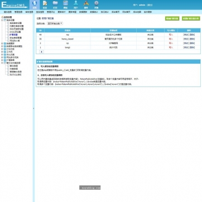Select 伪静态参数设置 in the sidebar tree

17,26
